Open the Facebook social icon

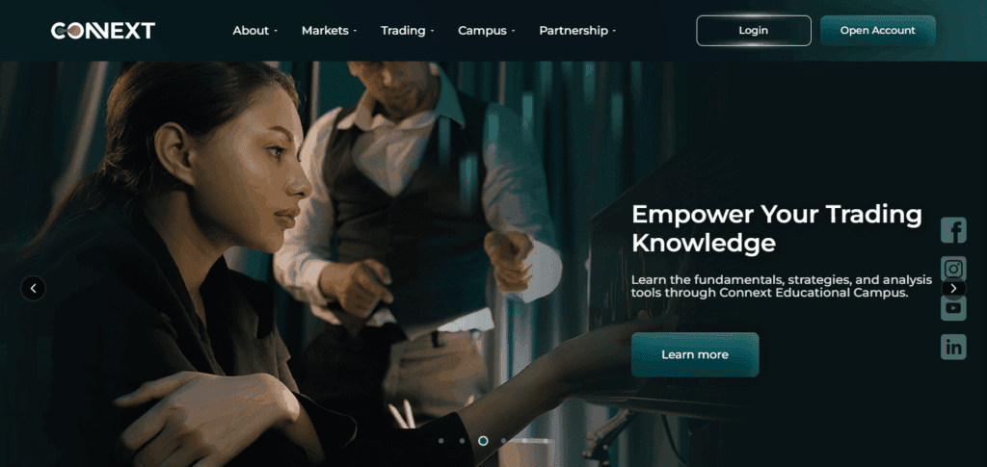coord(953,230)
